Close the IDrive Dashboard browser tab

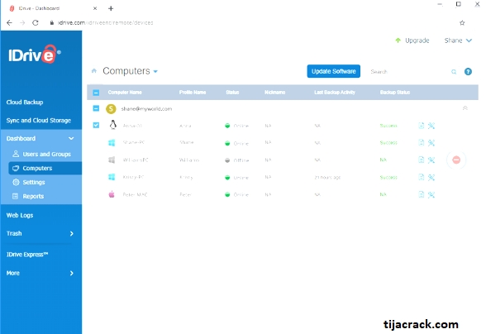coord(95,8)
